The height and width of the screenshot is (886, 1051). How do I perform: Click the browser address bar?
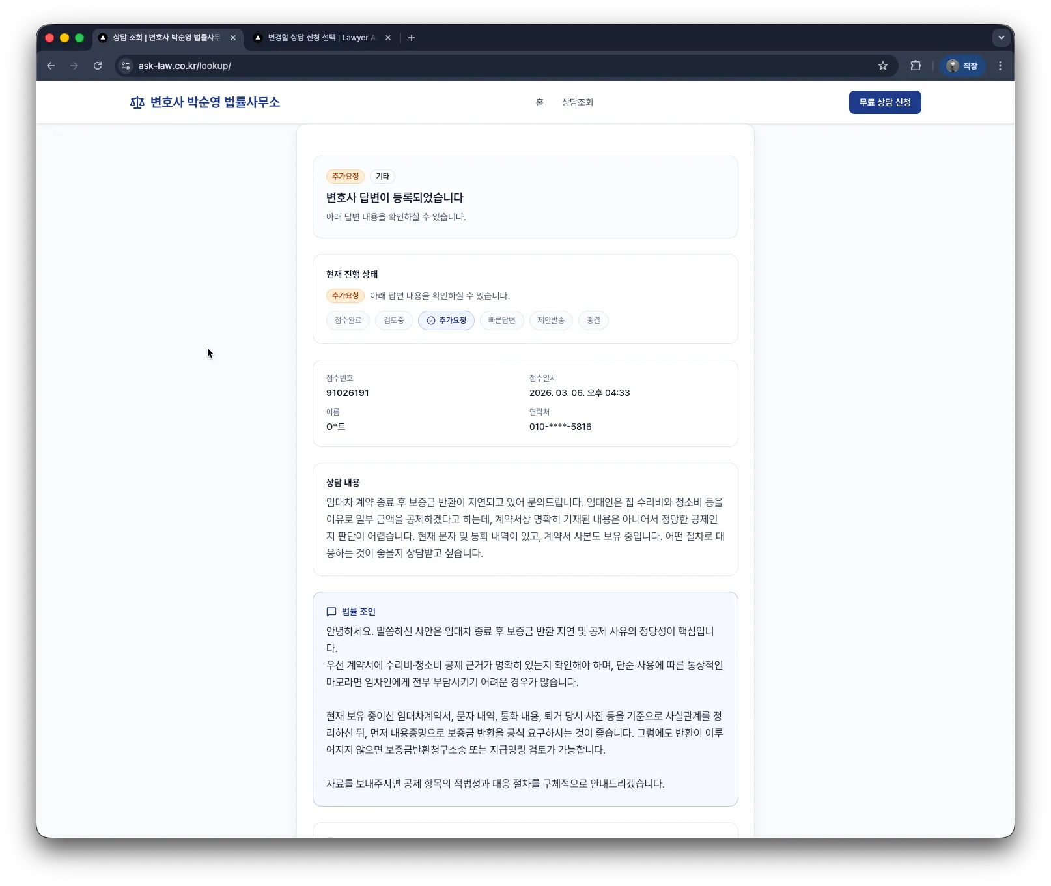pyautogui.click(x=456, y=66)
